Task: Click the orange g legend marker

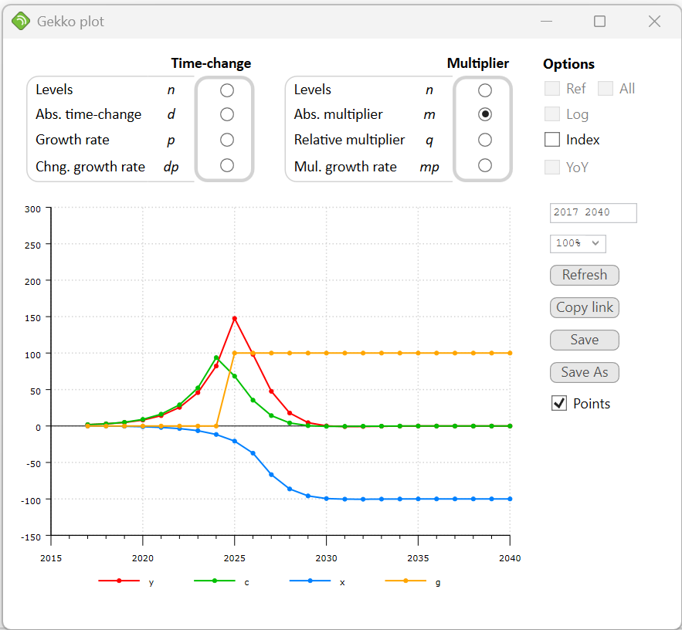Action: click(x=405, y=581)
